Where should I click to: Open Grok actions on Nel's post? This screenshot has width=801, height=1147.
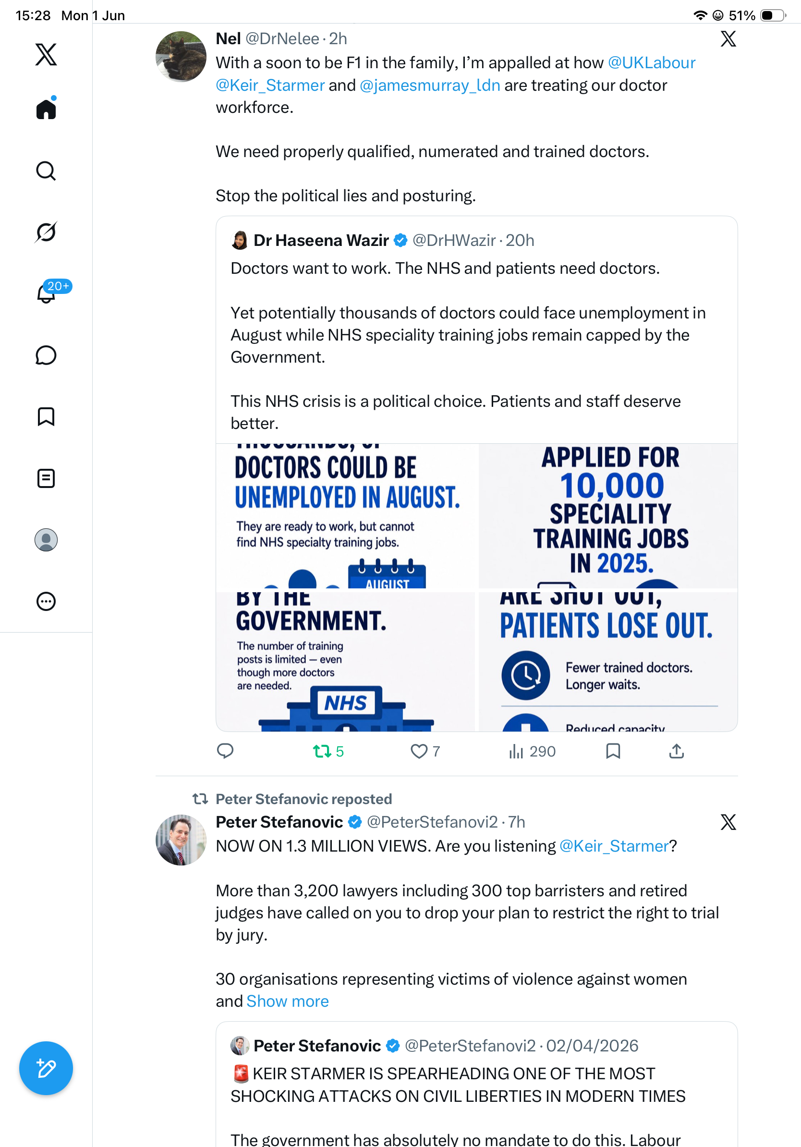728,38
